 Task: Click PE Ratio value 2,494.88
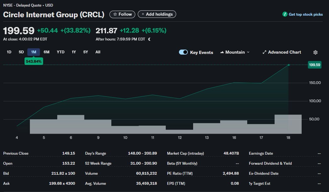click(231, 173)
